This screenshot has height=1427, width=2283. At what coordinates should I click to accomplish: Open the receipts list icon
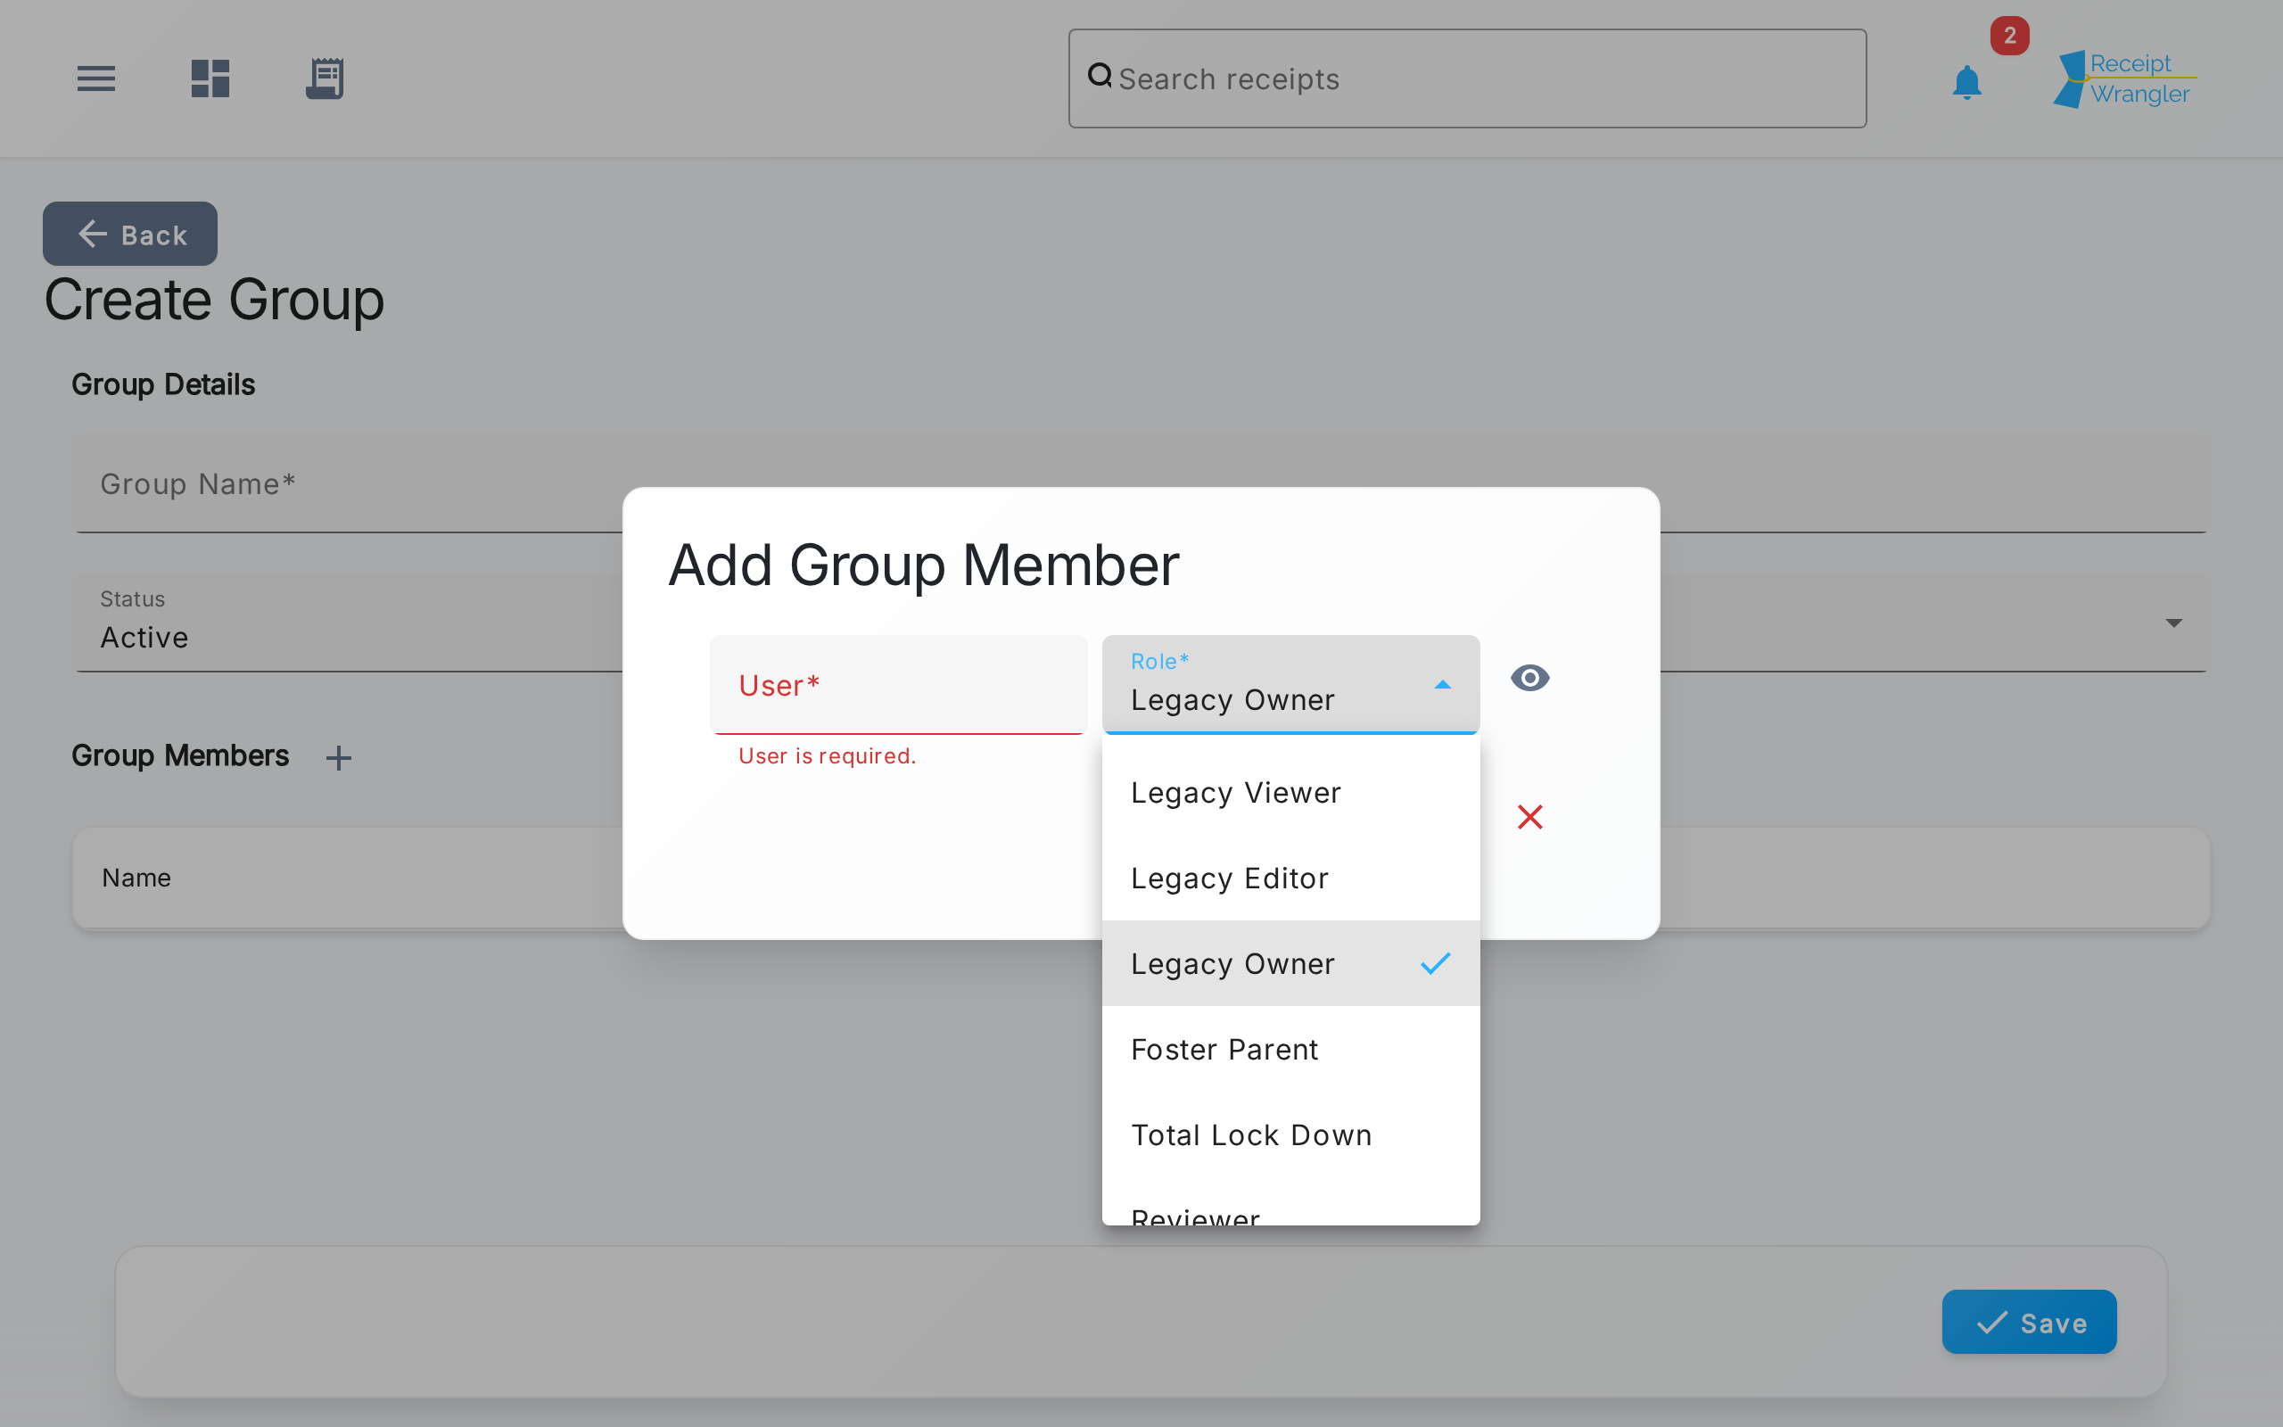(x=325, y=78)
